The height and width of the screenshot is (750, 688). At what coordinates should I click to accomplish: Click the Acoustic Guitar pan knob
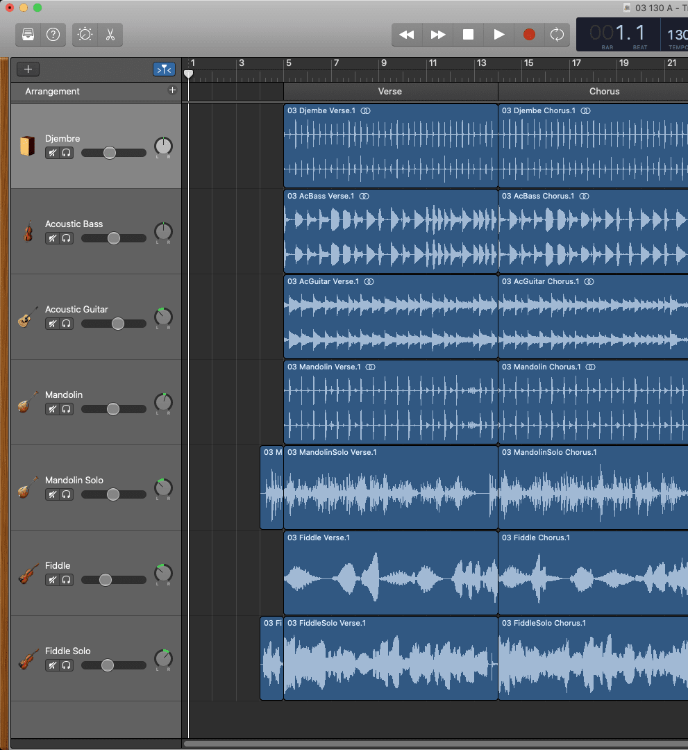point(163,317)
